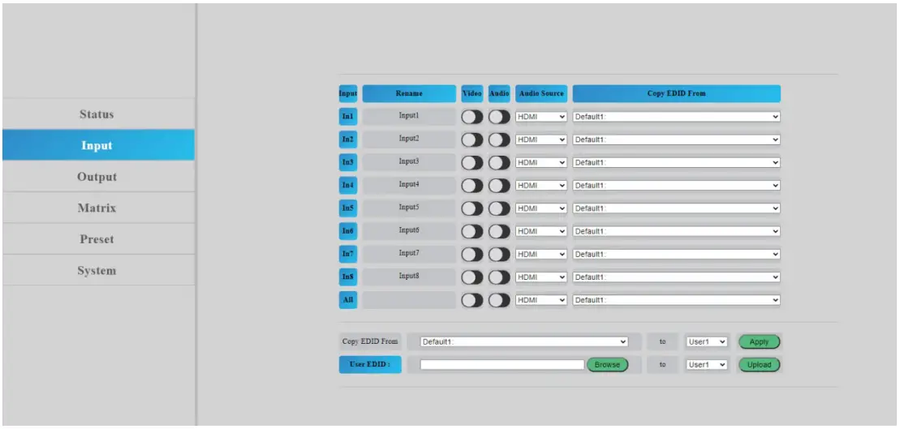The image size is (900, 429).
Task: Click the Input3 rename field
Action: 409,162
